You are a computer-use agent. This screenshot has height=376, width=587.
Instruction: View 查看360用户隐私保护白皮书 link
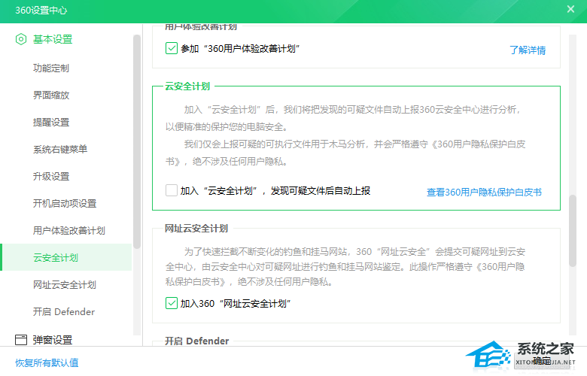pyautogui.click(x=484, y=193)
